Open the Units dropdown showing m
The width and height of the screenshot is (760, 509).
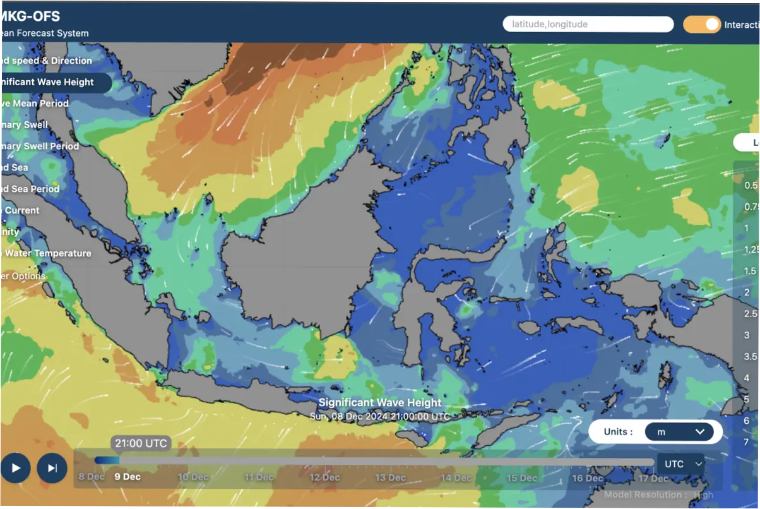(679, 432)
